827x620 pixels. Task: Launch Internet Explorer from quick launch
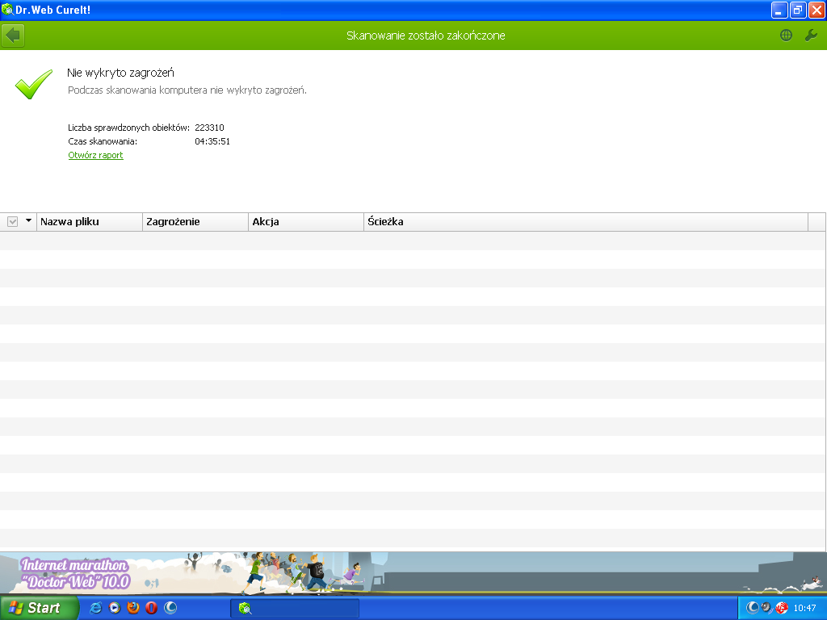click(96, 608)
